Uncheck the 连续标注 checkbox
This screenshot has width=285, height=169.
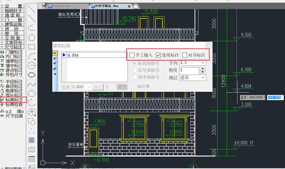point(159,55)
